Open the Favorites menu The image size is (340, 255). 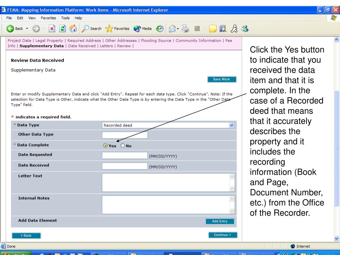click(x=48, y=18)
